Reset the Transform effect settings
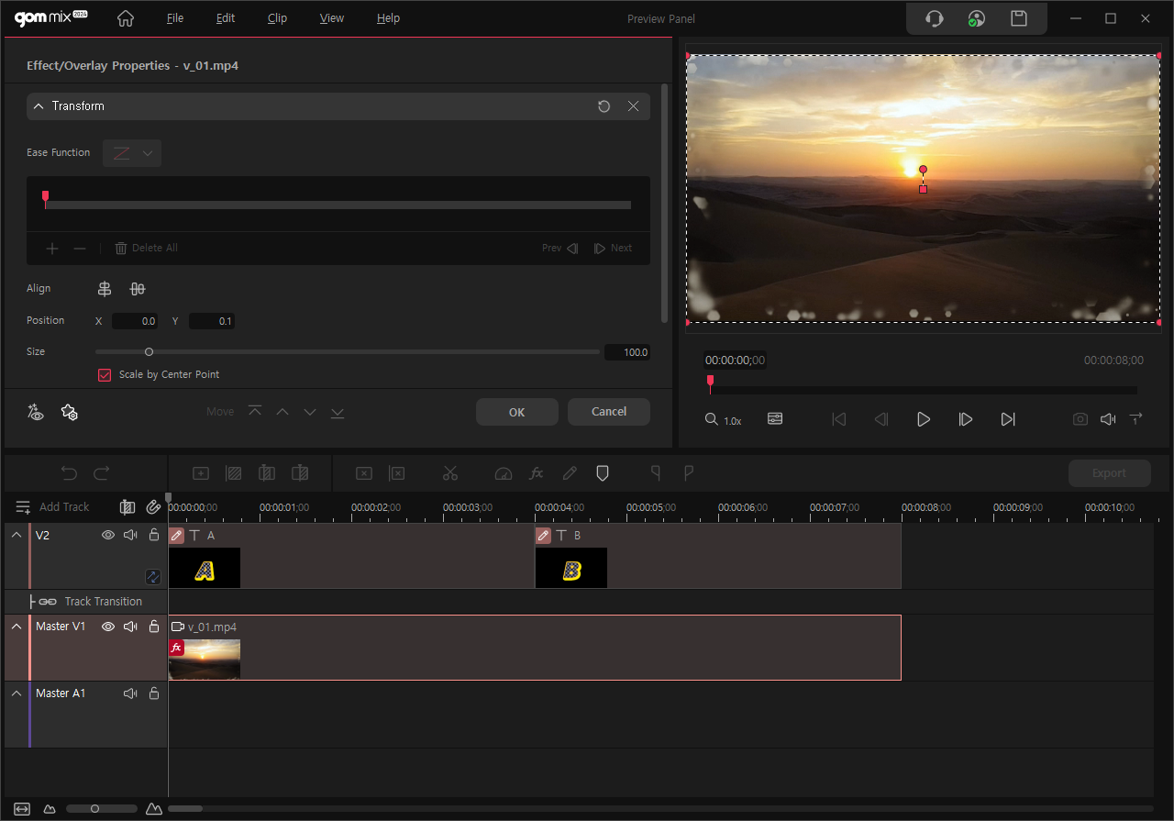Viewport: 1174px width, 821px height. coord(604,106)
